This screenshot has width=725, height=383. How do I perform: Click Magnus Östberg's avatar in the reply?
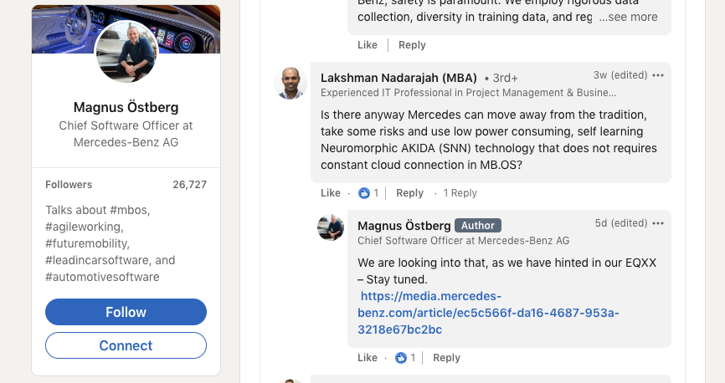click(x=331, y=227)
